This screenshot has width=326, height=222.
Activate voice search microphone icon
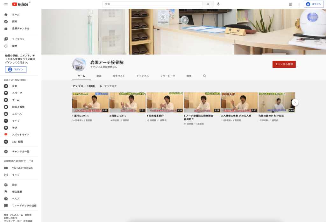(x=218, y=4)
